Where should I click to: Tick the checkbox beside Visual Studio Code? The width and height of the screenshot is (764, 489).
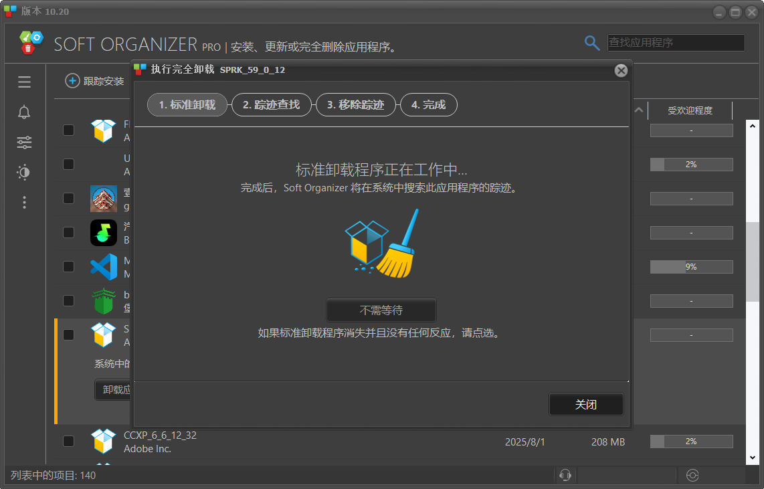tap(69, 266)
